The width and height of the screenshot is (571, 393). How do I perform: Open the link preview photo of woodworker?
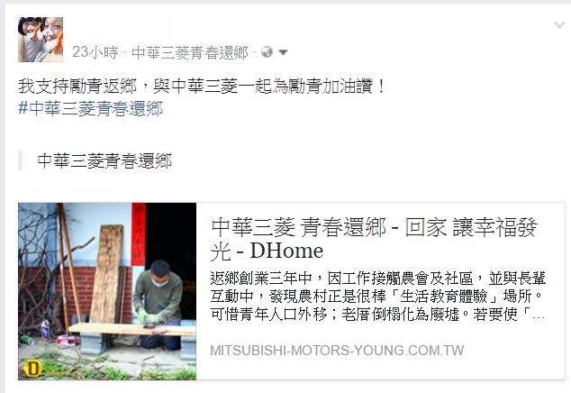[107, 291]
